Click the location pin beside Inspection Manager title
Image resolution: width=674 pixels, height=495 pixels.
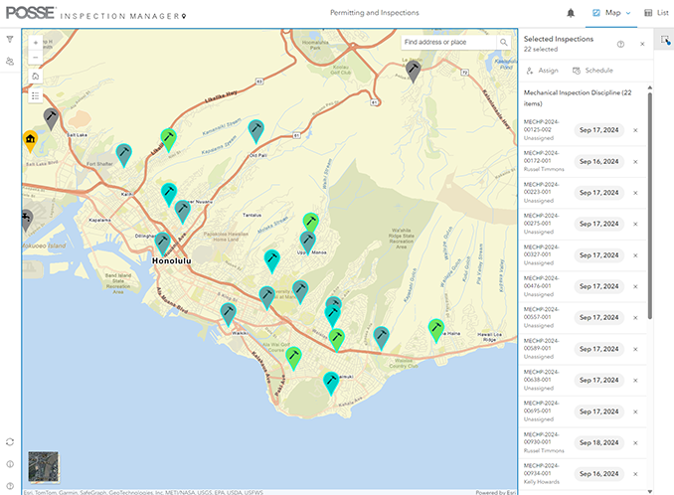tap(184, 16)
